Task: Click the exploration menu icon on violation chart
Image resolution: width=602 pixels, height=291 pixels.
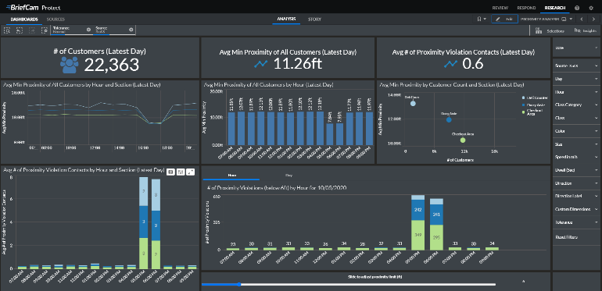Action: (181, 172)
